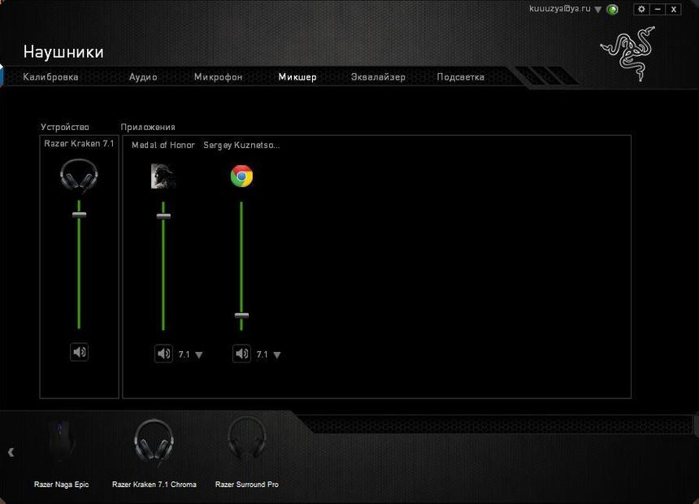Mute the Chrome audio channel for Sergey Kuznetso
This screenshot has height=504, width=699.
[x=241, y=353]
